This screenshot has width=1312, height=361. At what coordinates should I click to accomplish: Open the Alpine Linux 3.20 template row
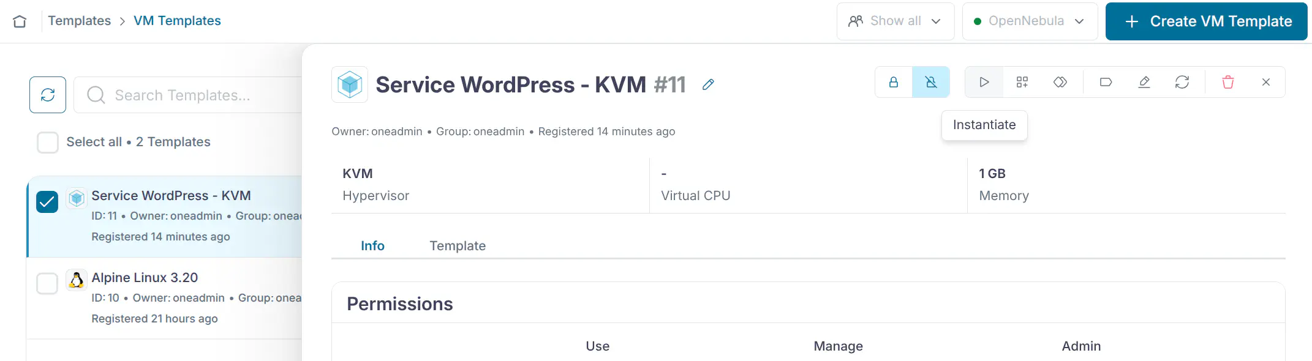165,298
